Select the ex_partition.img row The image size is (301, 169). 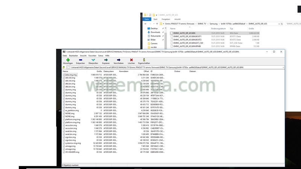(114, 110)
